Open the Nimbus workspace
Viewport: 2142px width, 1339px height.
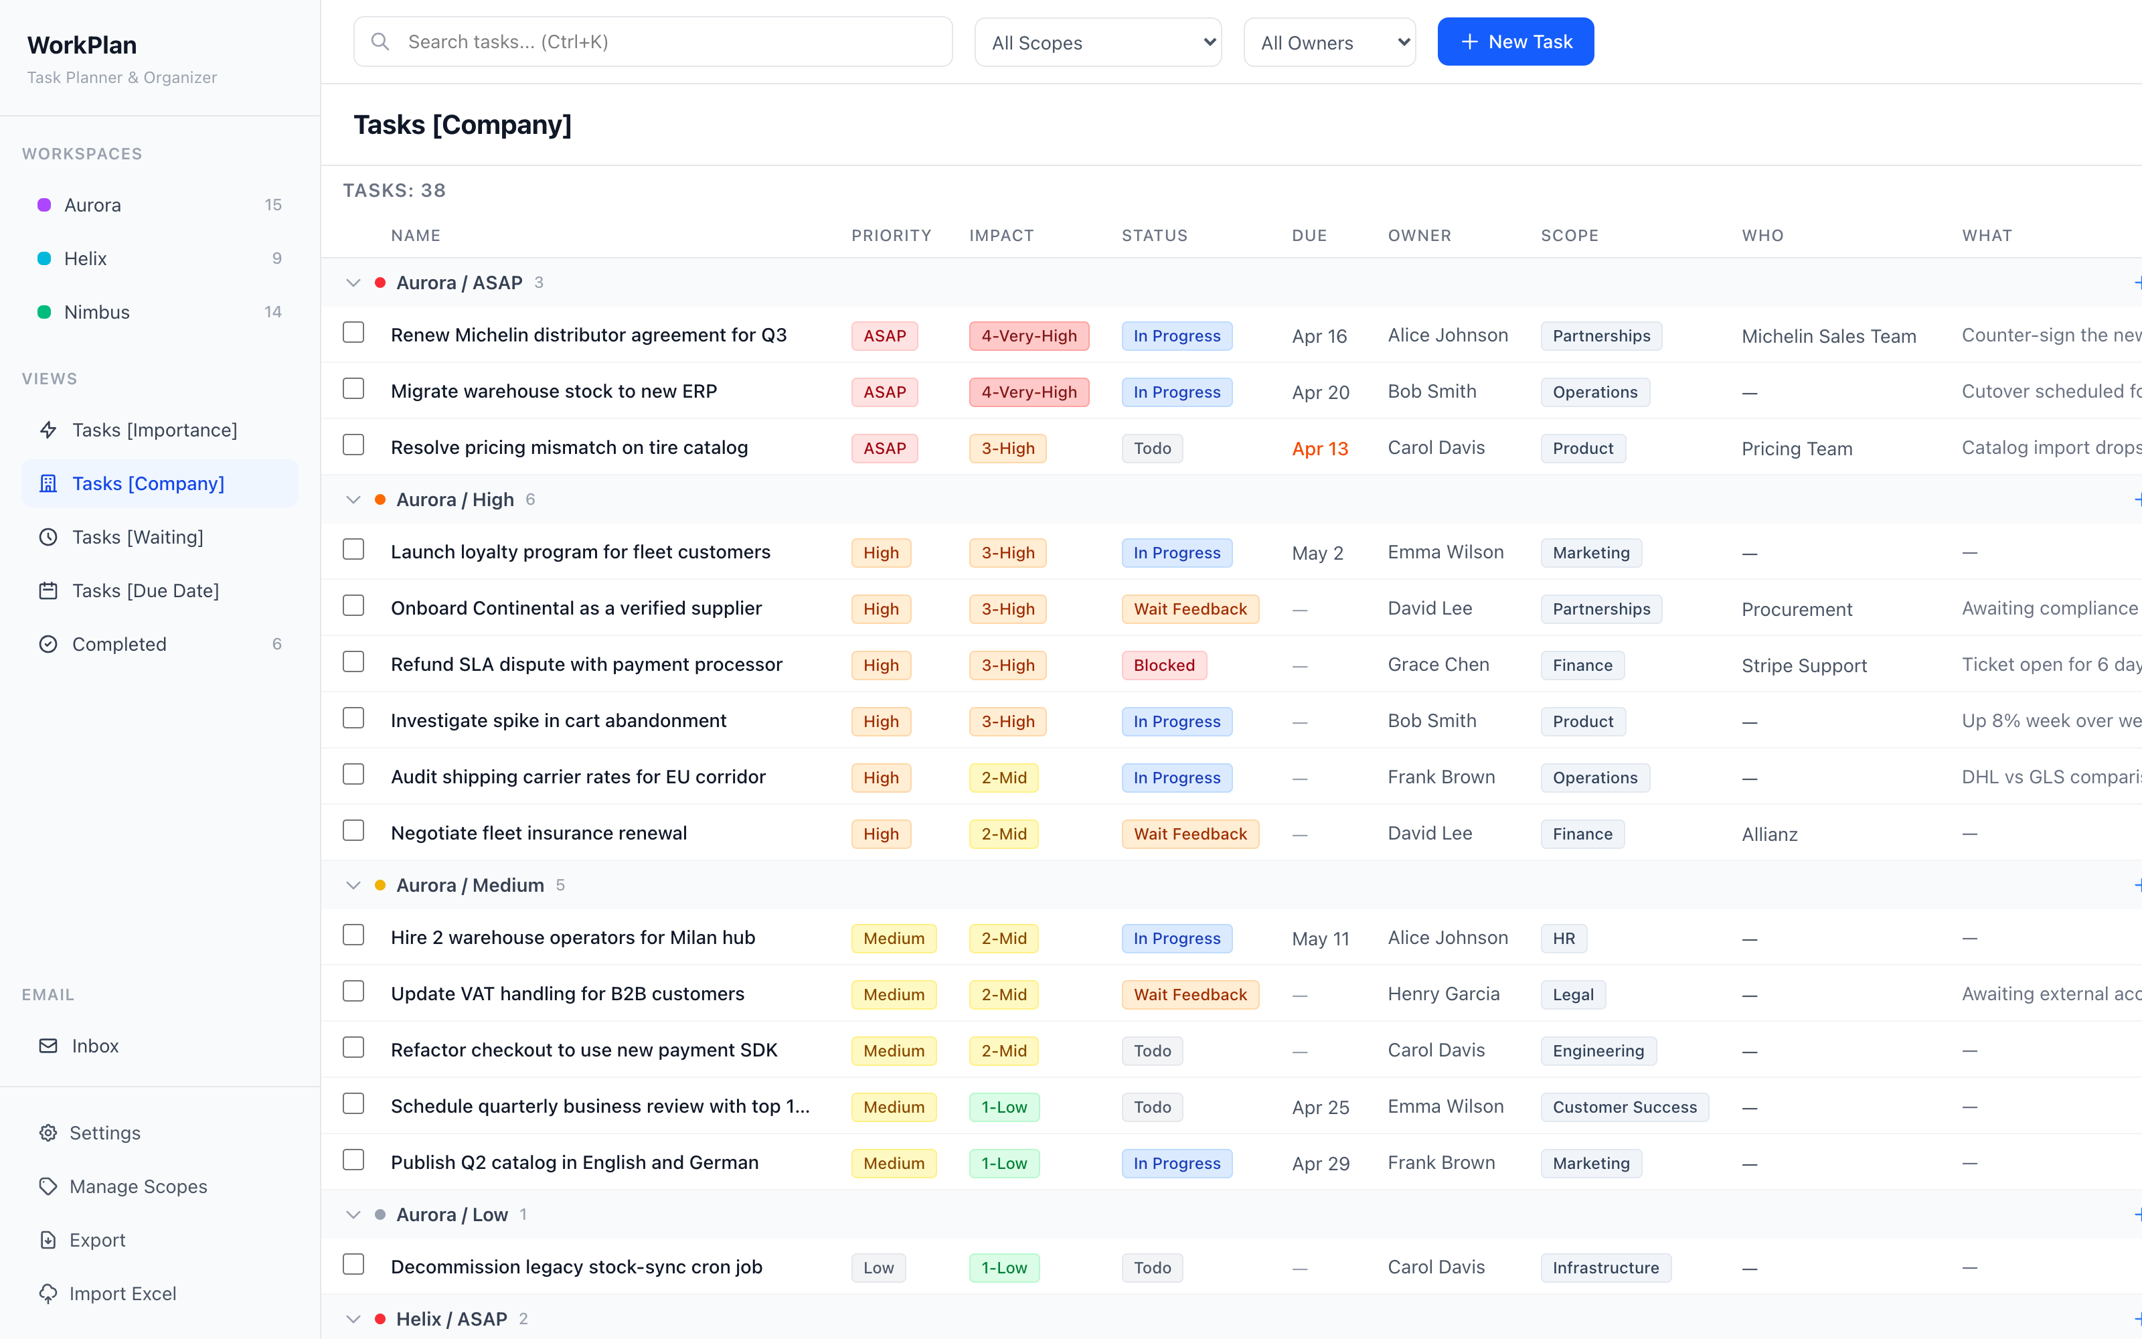[x=159, y=312]
